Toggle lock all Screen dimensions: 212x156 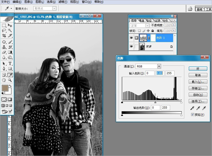[x=153, y=31]
